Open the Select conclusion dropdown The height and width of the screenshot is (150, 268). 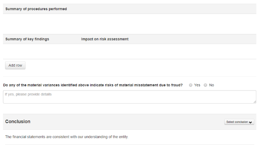[239, 122]
